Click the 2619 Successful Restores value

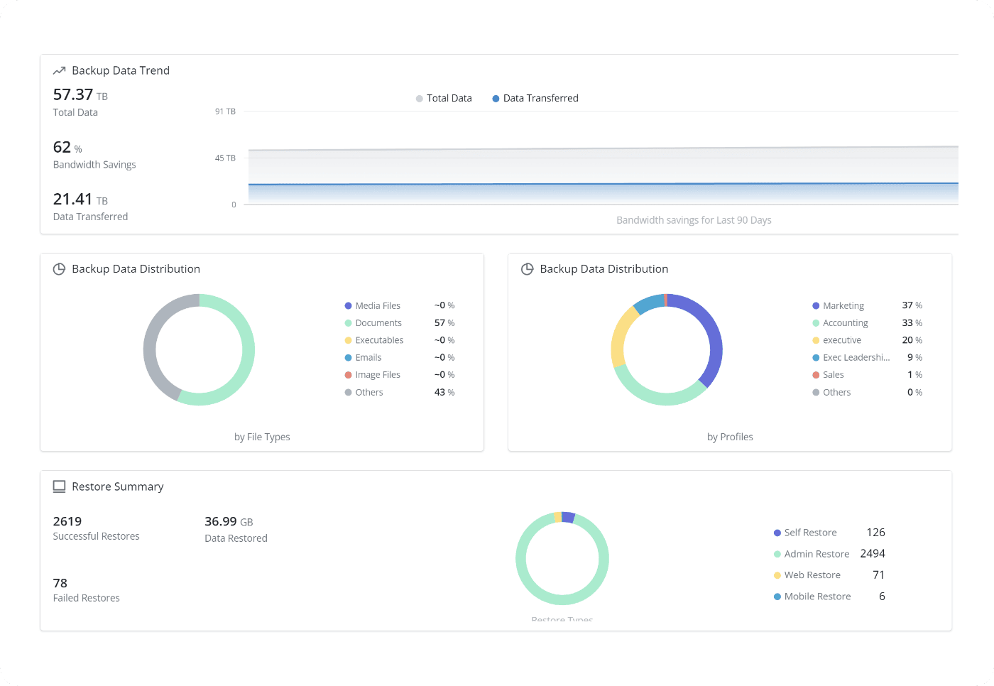tap(67, 521)
